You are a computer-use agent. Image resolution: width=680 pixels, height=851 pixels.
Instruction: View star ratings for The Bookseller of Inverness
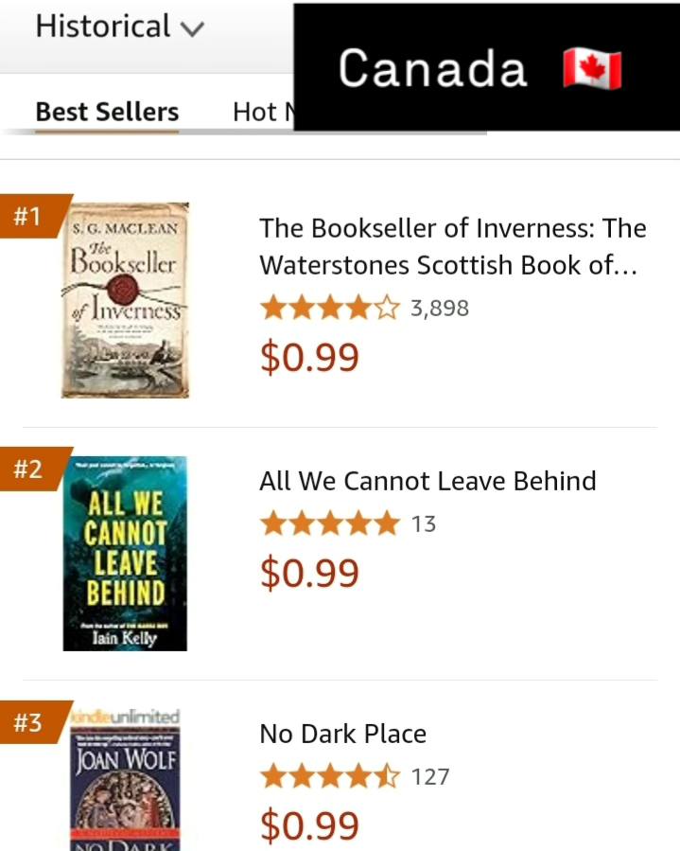330,308
